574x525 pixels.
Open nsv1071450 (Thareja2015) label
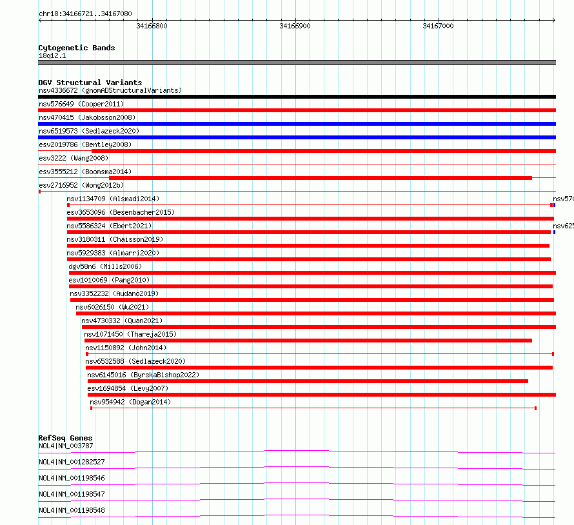tap(130, 334)
